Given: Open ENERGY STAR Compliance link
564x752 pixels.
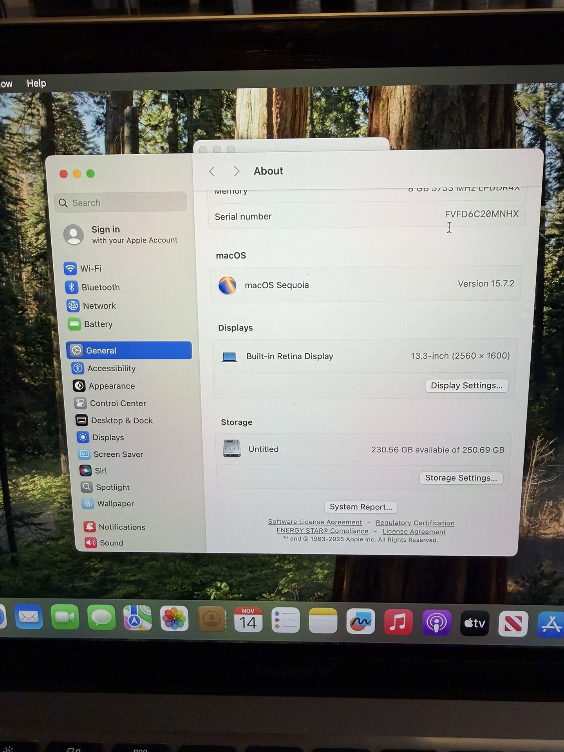Looking at the screenshot, I should click(x=322, y=531).
